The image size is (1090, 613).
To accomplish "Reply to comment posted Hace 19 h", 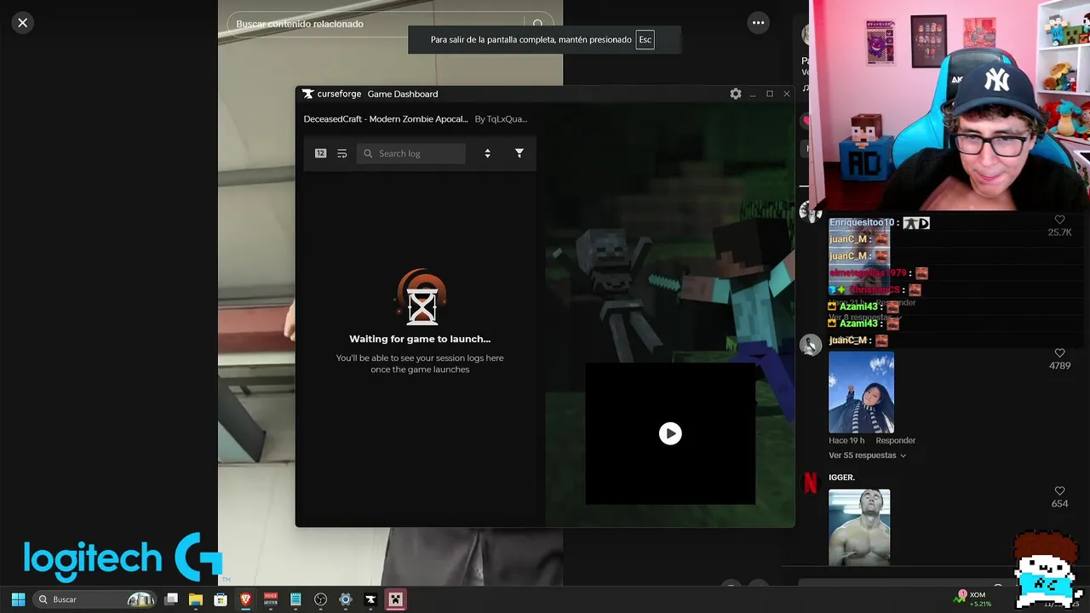I will [895, 441].
